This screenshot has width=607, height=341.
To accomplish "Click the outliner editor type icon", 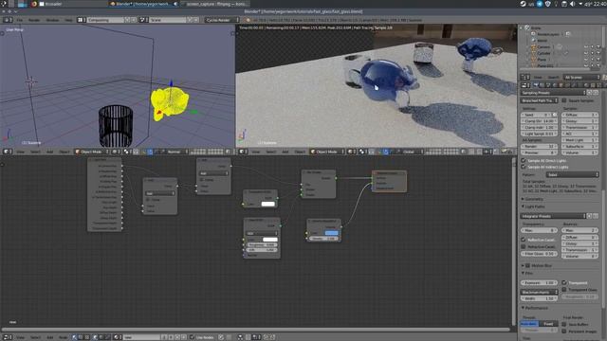I will [x=524, y=77].
